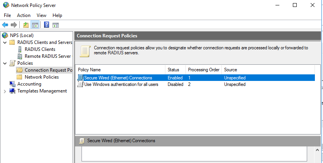Viewport: 323px width, 163px height.
Task: Sort by the Status column header
Action: point(175,70)
